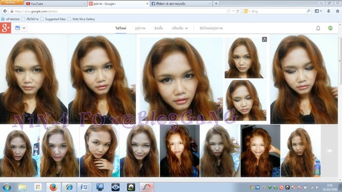Open Firefox downloads arrow icon
Viewport: 342px width, 192px height.
329,11
